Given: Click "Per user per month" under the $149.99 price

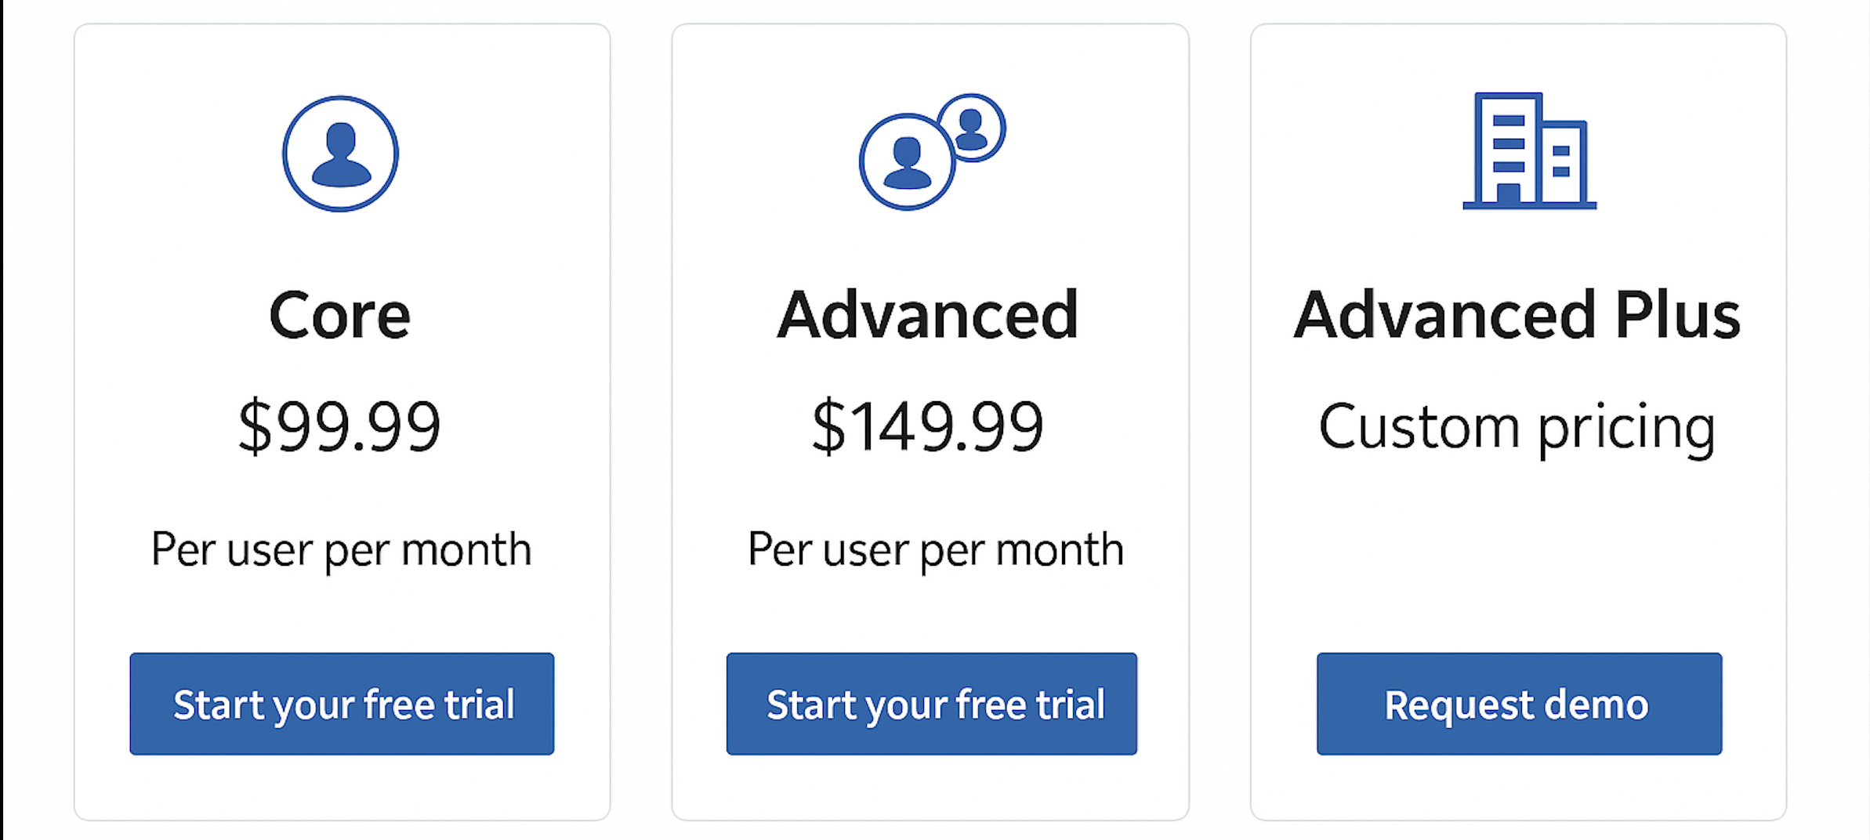Looking at the screenshot, I should 935,549.
